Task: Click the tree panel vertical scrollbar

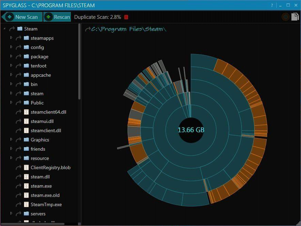Action: pos(79,61)
